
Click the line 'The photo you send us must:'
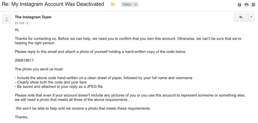tap(39, 69)
